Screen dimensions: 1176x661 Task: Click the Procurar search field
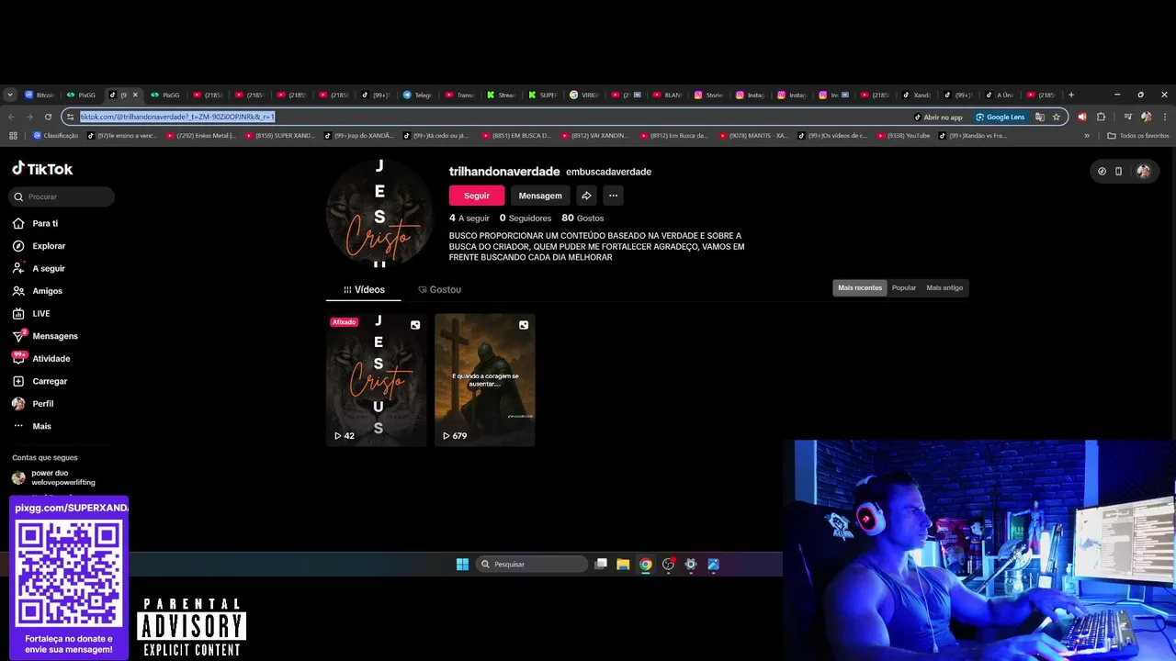tap(62, 196)
